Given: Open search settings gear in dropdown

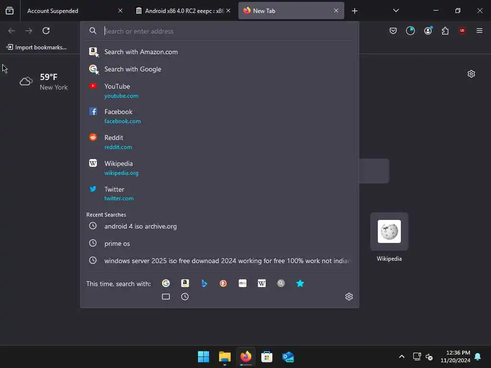Looking at the screenshot, I should coord(349,297).
